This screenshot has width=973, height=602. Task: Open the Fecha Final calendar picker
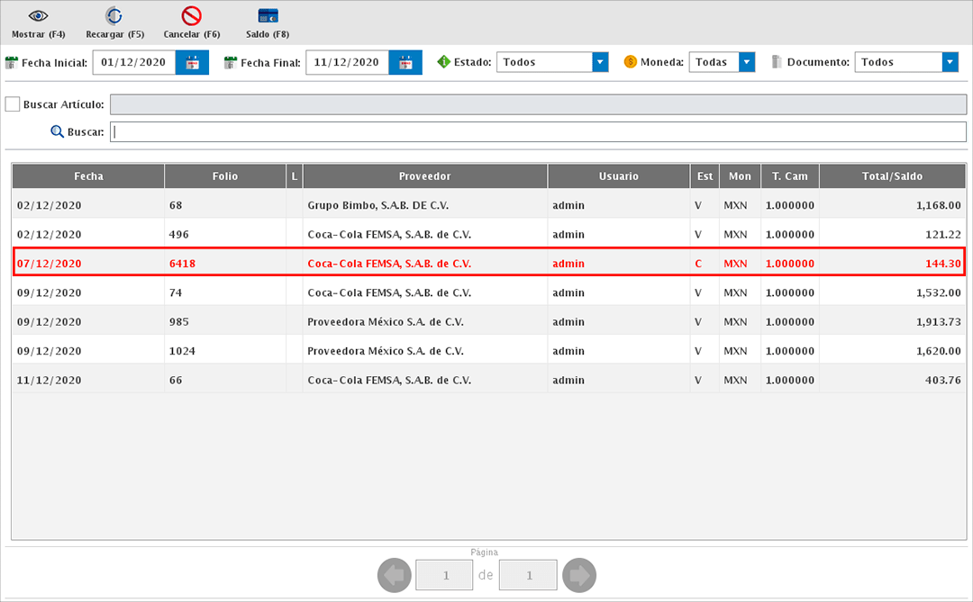pyautogui.click(x=405, y=63)
